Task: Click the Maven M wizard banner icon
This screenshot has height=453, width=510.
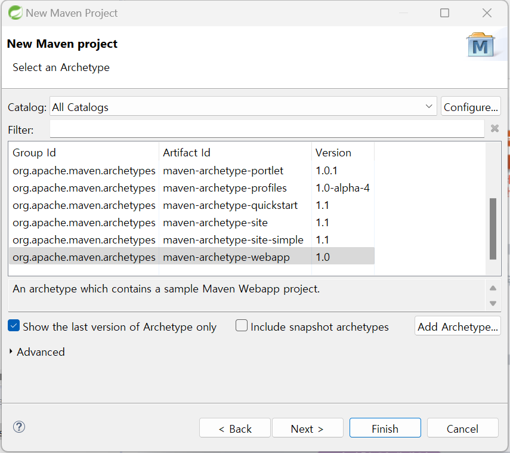Action: coord(480,45)
